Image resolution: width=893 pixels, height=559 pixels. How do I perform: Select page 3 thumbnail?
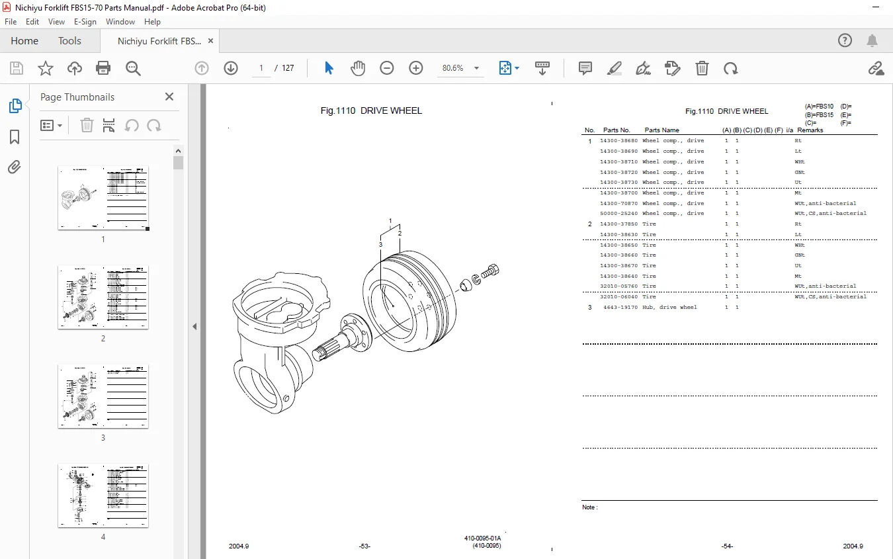coord(103,396)
